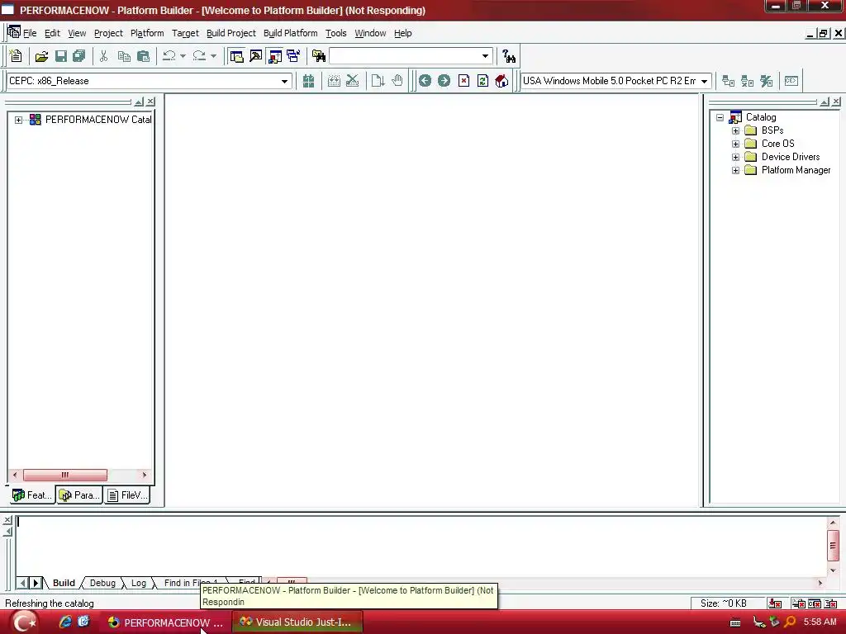Viewport: 846px width, 634px height.
Task: Click the Connectivity Options lightning icon
Action: coord(766,81)
